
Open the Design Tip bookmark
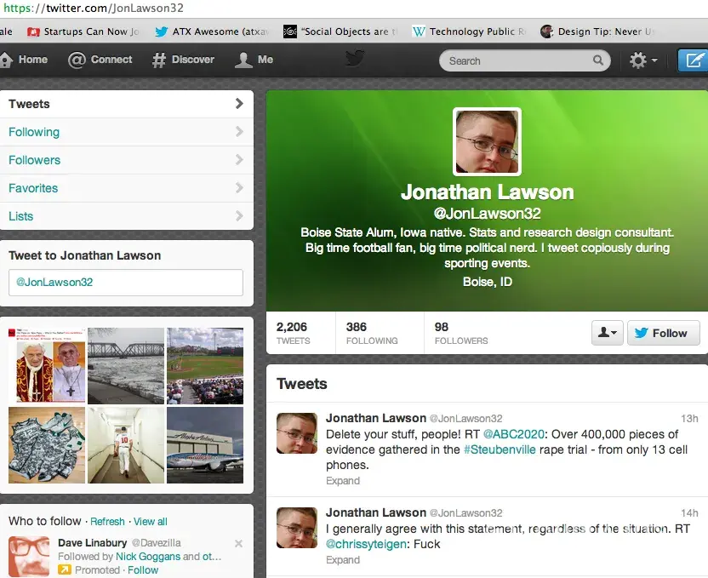(597, 31)
